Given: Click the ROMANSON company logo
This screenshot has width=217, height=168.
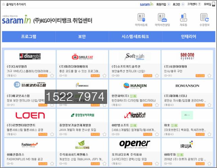Looking at the screenshot, I should [x=188, y=86].
